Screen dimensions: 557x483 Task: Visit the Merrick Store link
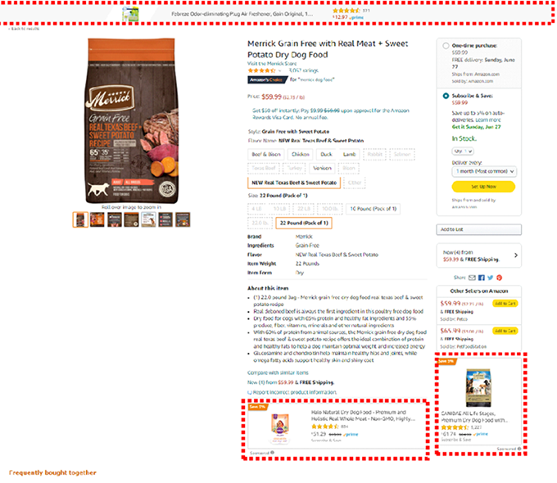[272, 63]
